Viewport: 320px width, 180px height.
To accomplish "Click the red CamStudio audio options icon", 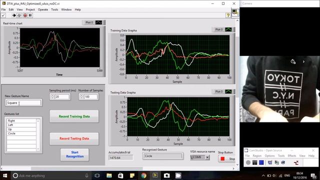I will [296, 162].
